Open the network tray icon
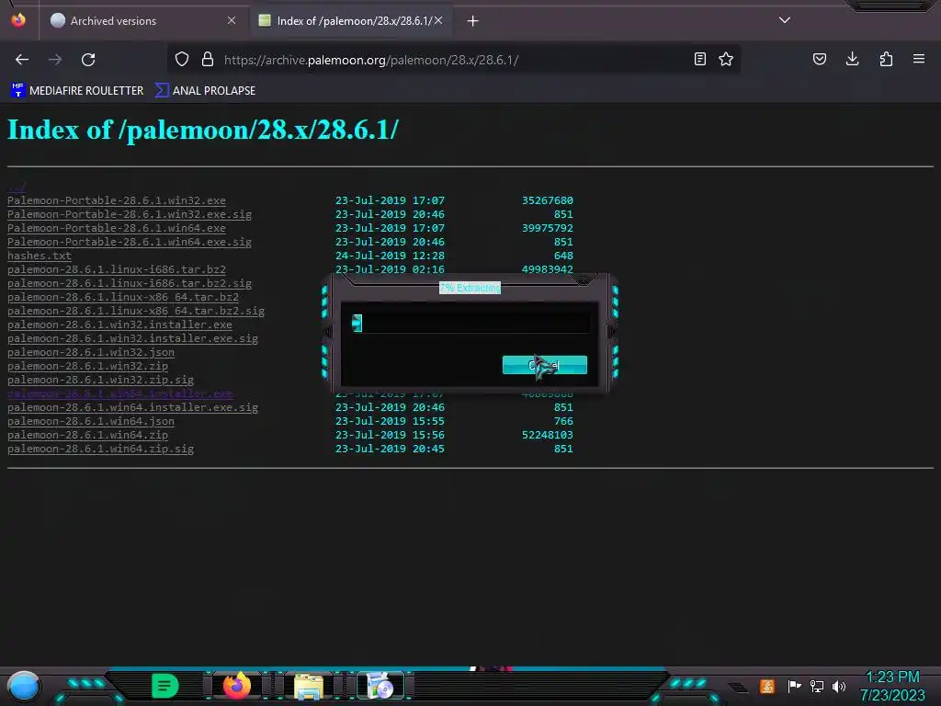Screen dimensions: 941x706 pyautogui.click(x=817, y=686)
